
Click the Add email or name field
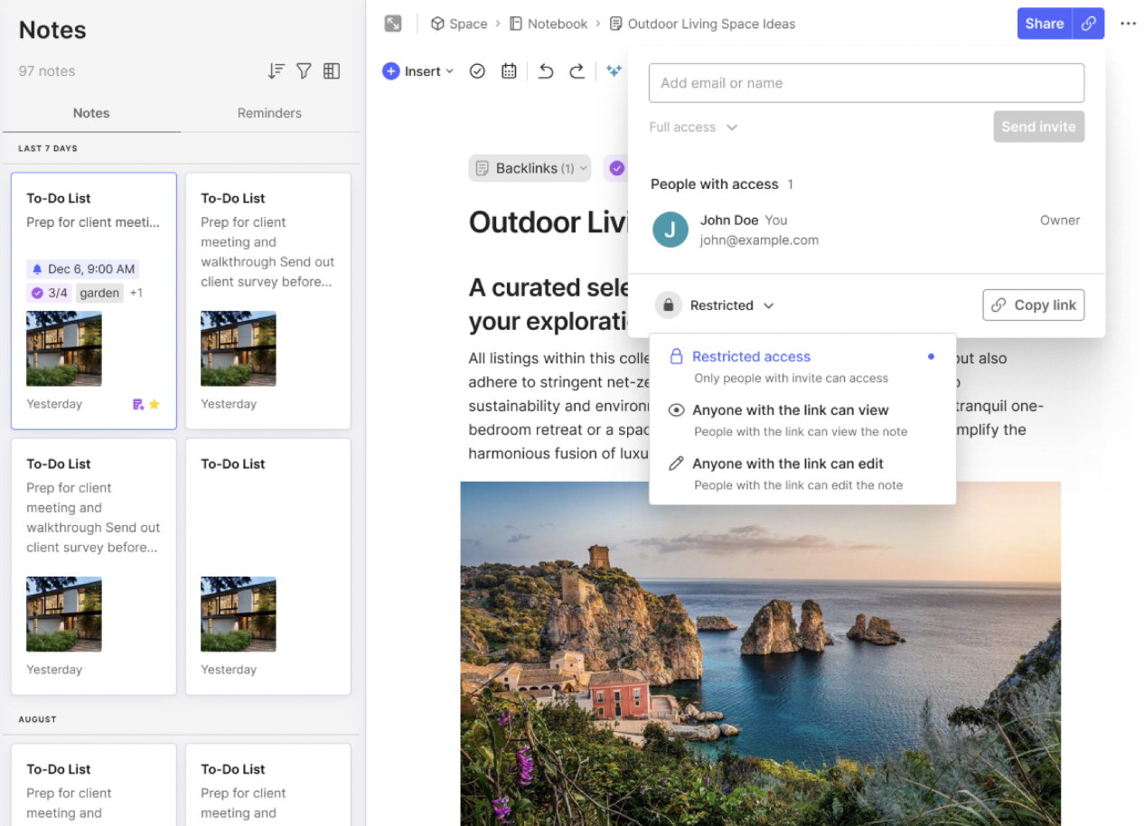pyautogui.click(x=867, y=83)
